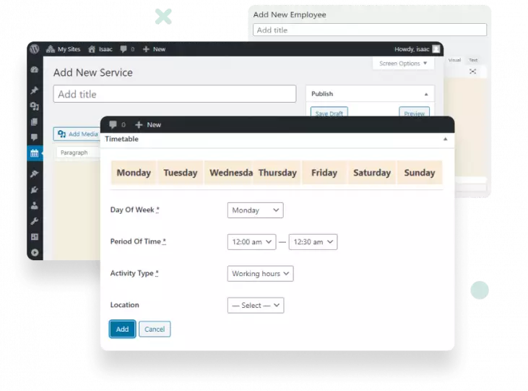Click the Preview button
This screenshot has width=528, height=391.
click(x=414, y=112)
